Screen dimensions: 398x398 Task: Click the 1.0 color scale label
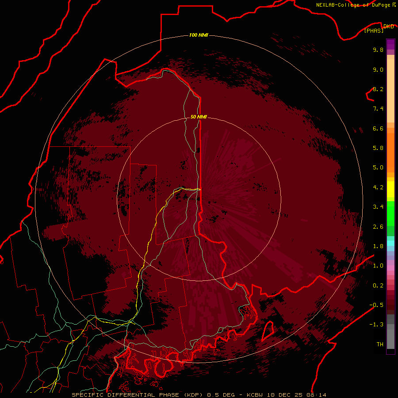click(x=378, y=266)
